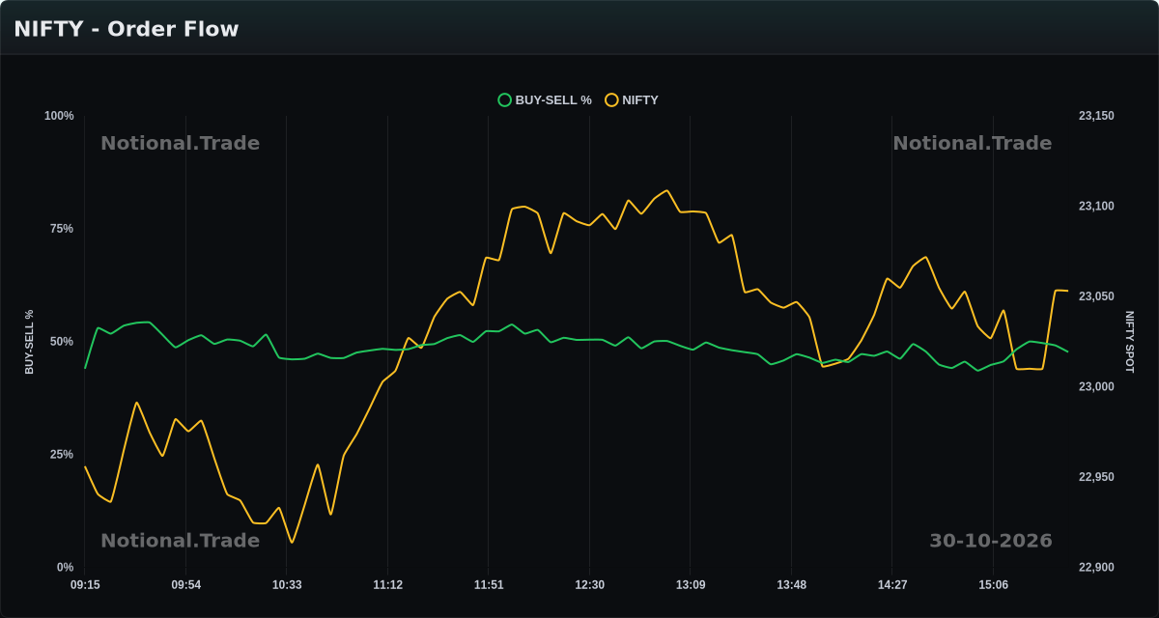1159x618 pixels.
Task: Click the 22,900 right axis label
Action: 1096,568
